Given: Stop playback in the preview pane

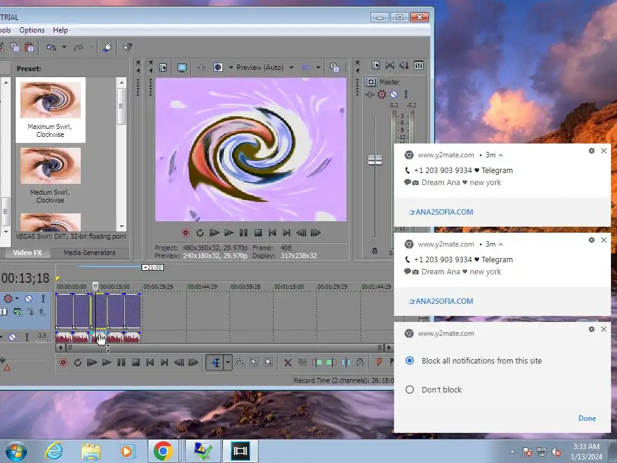Looking at the screenshot, I should (x=258, y=233).
